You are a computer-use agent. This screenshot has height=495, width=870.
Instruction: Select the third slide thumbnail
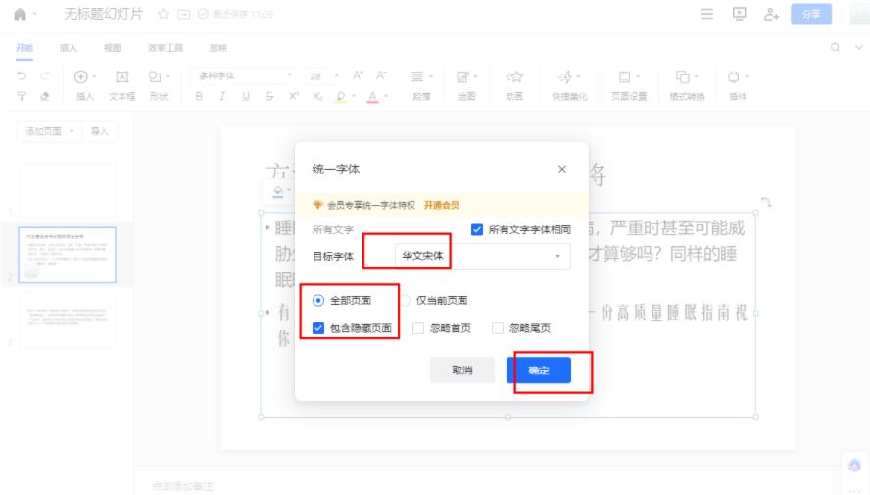[68, 321]
